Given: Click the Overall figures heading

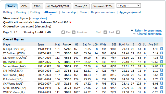Looking at the screenshot, I should [14, 39].
